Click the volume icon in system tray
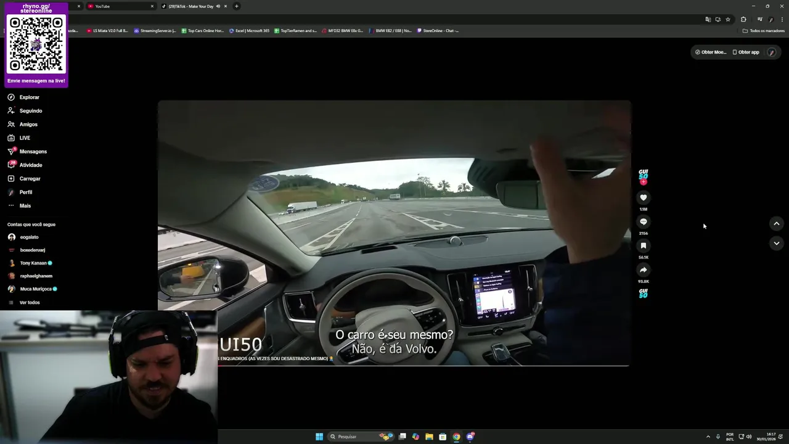Viewport: 789px width, 444px height. pyautogui.click(x=749, y=437)
